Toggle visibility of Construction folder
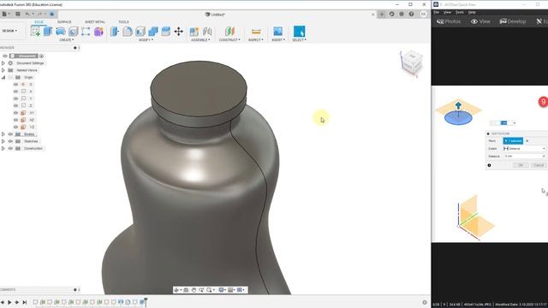548x308 pixels. (10, 148)
